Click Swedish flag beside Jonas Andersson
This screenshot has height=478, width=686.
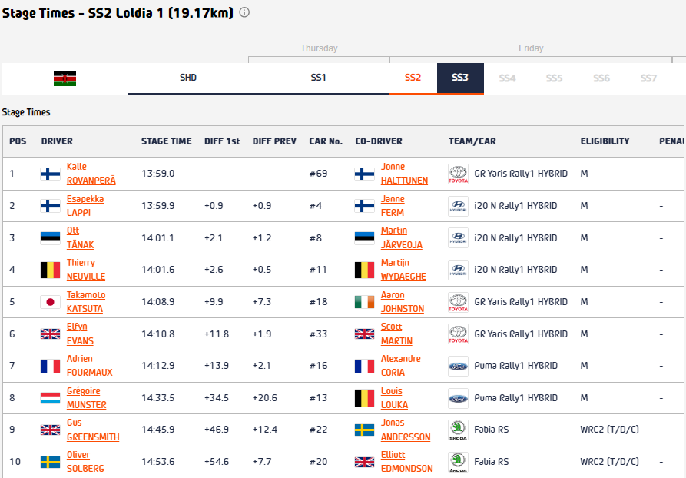click(364, 430)
